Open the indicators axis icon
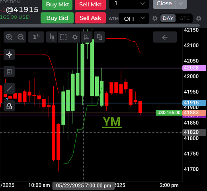Viewport: 207px width, 191px height. [x=86, y=37]
